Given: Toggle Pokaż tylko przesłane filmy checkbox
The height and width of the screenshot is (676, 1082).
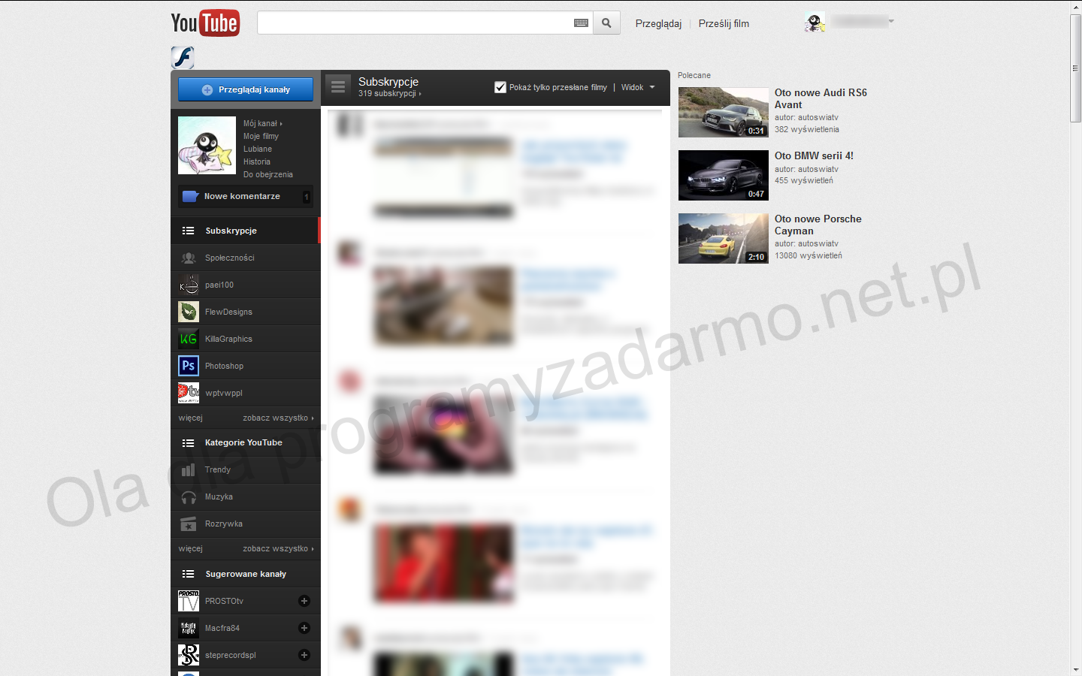Looking at the screenshot, I should pyautogui.click(x=500, y=87).
